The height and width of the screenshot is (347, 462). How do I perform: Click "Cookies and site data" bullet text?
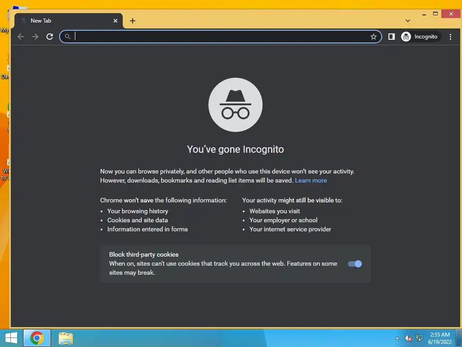[x=138, y=220]
